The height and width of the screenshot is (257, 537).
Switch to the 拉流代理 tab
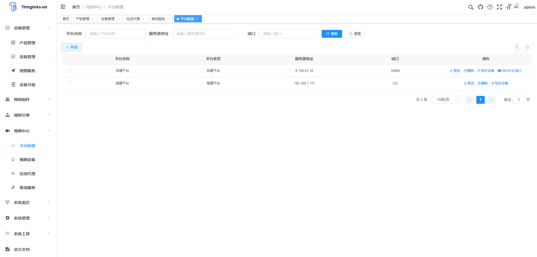[133, 19]
